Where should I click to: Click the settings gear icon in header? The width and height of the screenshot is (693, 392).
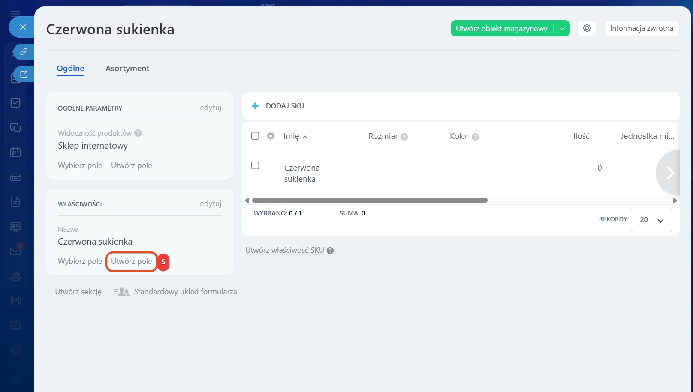point(587,28)
